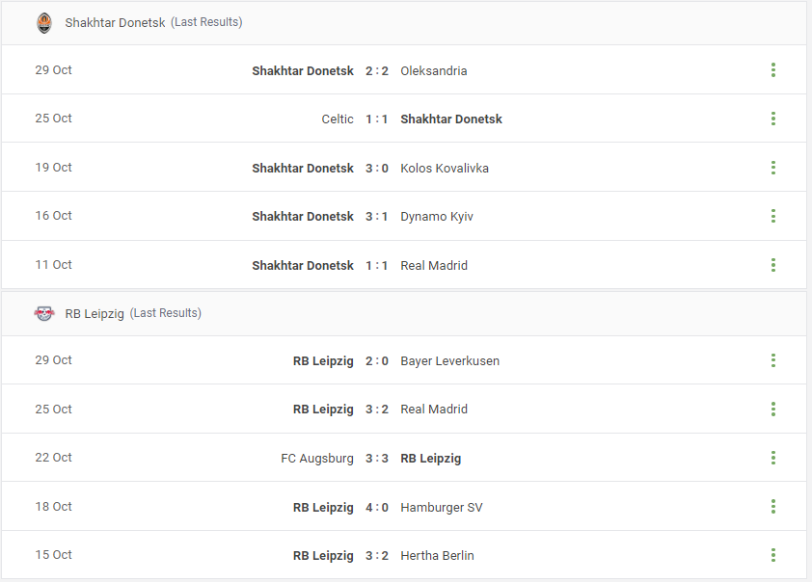Click the Bayer Leverkusen team name

(x=449, y=361)
